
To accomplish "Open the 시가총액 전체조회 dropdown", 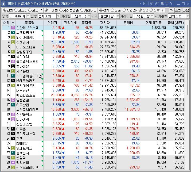I will [188, 16].
